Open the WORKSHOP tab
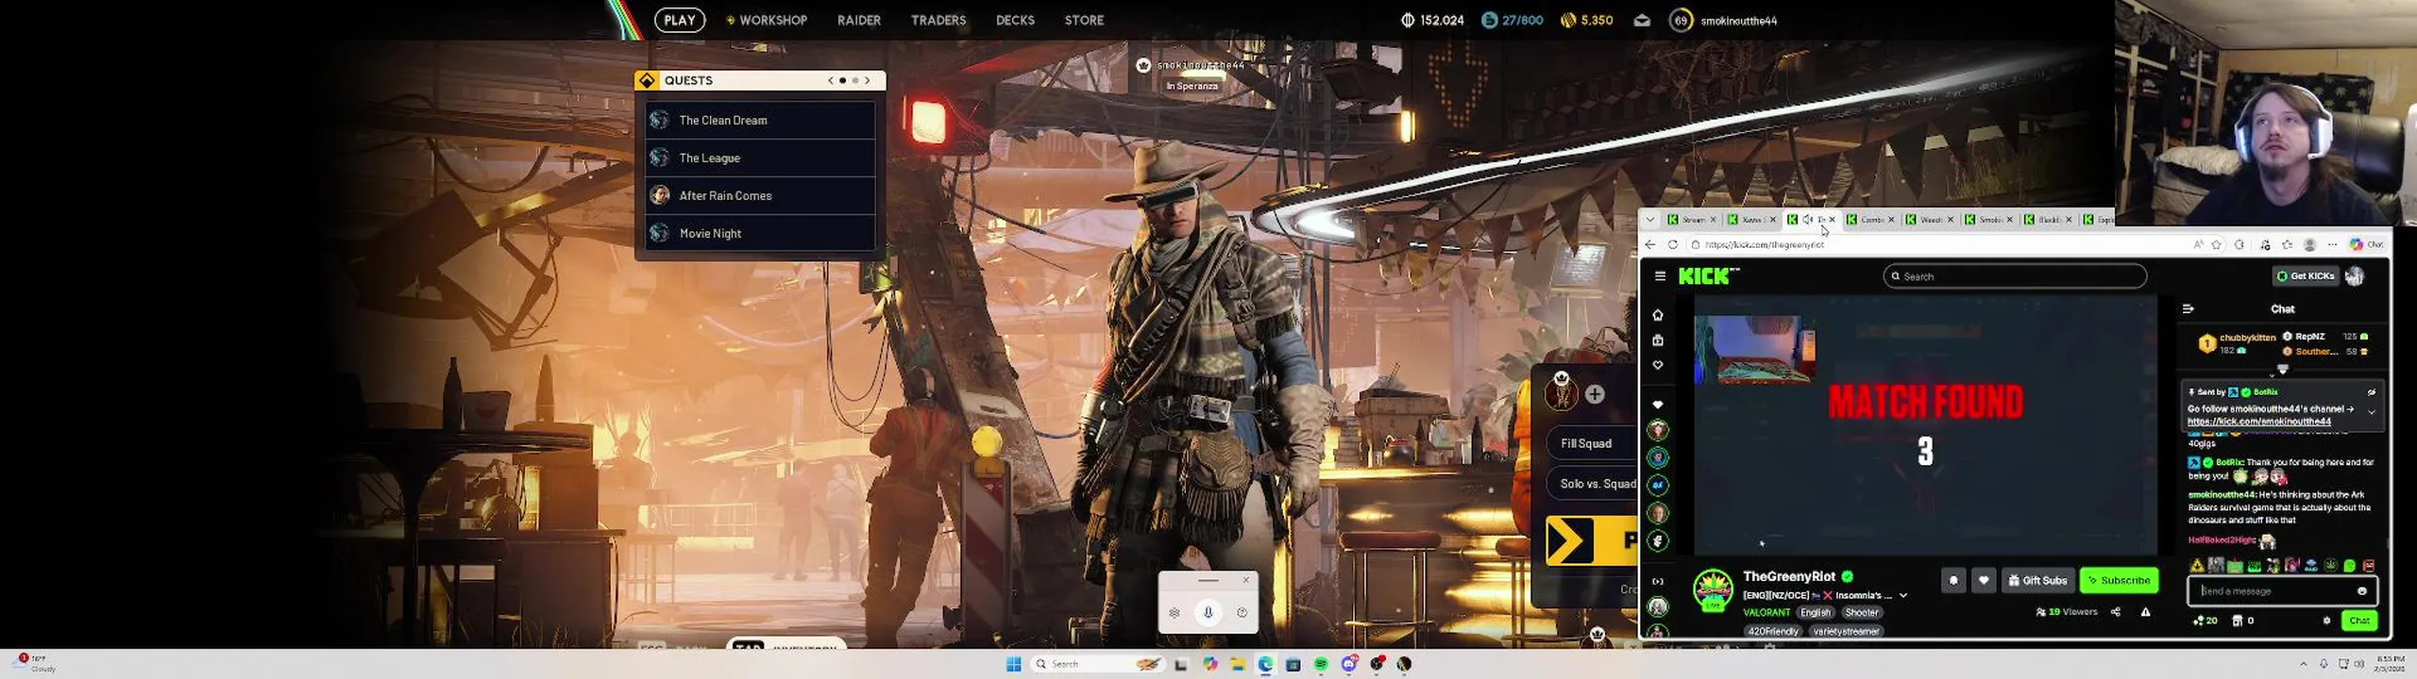The image size is (2417, 679). [x=767, y=20]
